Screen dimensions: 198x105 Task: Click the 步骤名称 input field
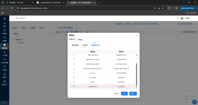click(107, 40)
